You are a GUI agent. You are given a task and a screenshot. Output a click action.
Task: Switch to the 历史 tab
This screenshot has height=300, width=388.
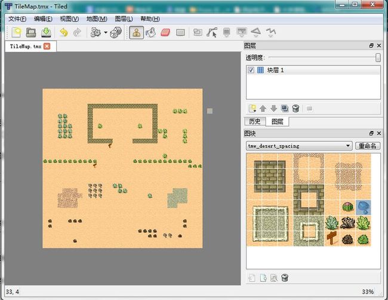pyautogui.click(x=255, y=121)
